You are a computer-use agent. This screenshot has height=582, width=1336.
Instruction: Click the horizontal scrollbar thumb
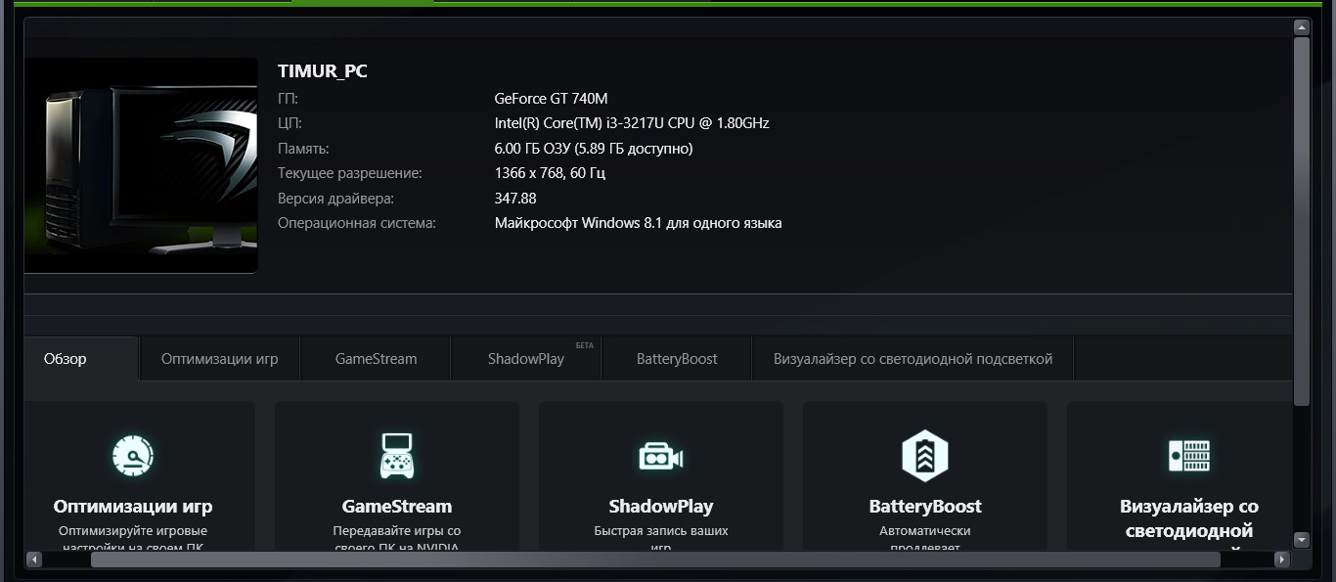point(655,560)
